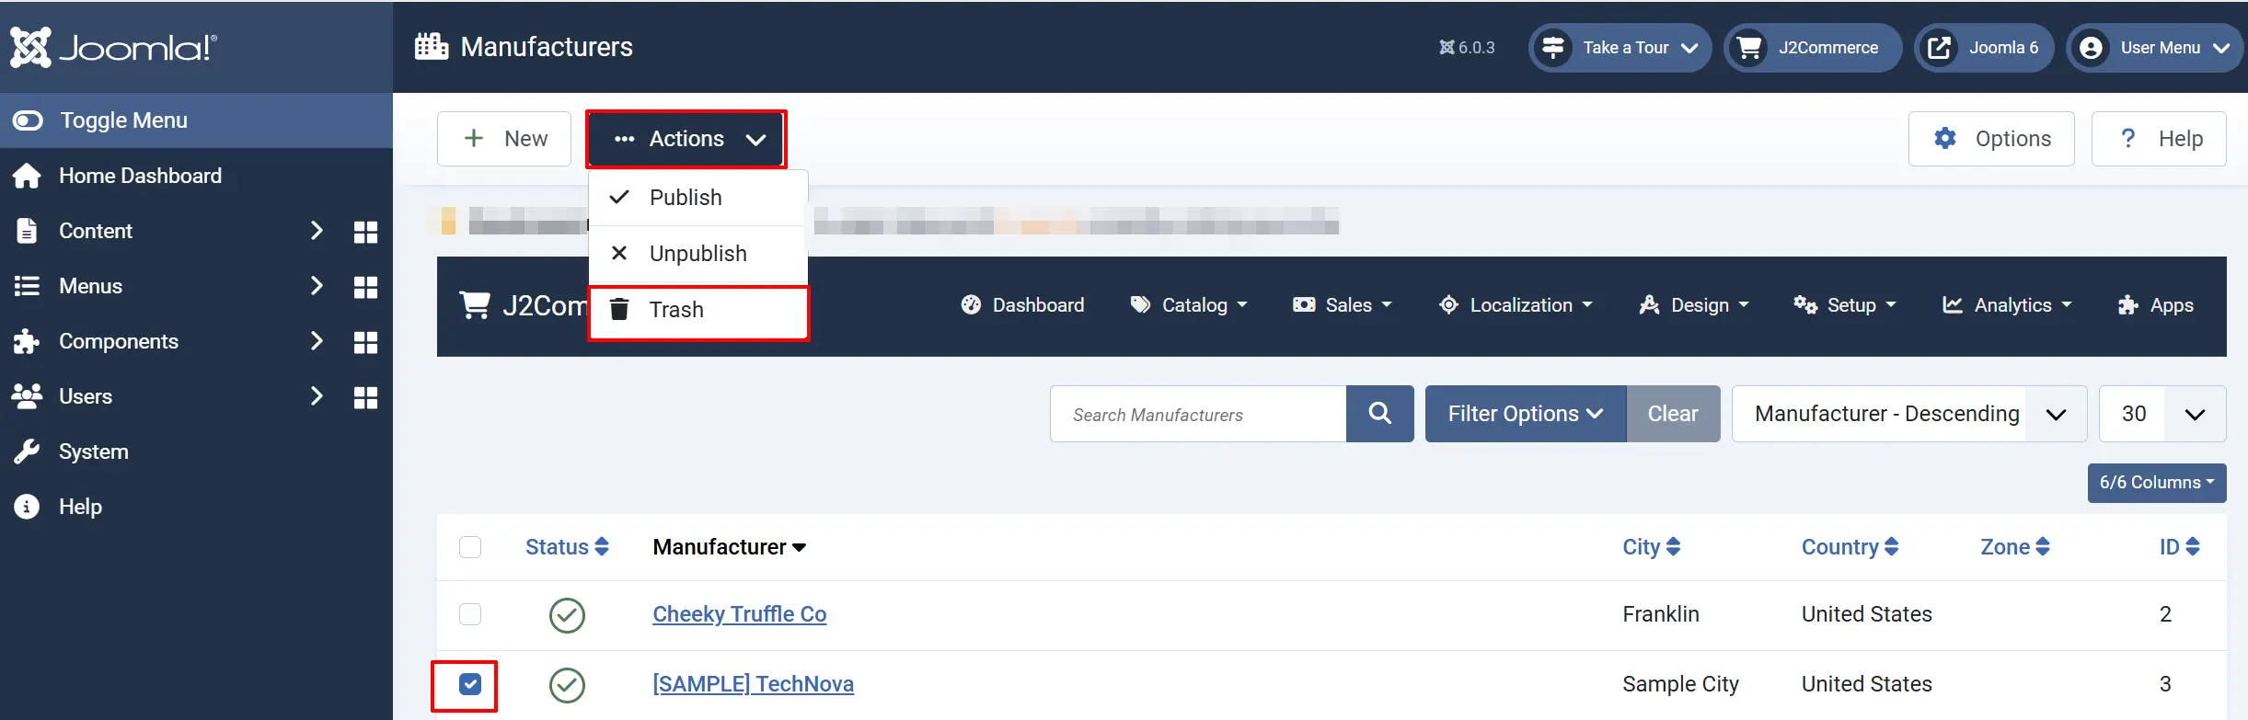Expand the Components menu chevron

317,341
